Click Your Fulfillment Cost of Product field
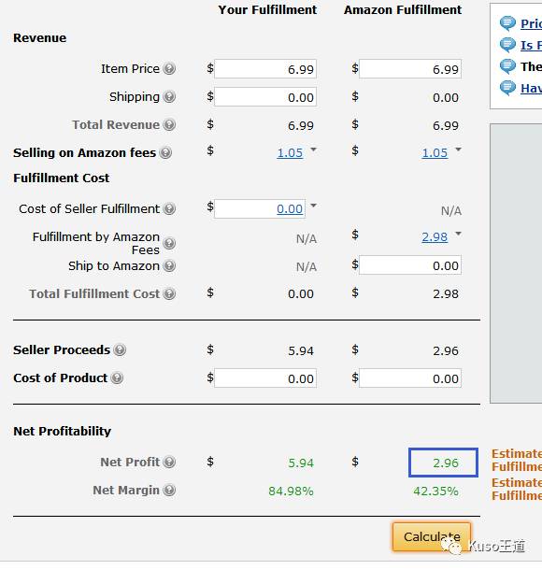Image resolution: width=542 pixels, height=570 pixels. pyautogui.click(x=265, y=378)
